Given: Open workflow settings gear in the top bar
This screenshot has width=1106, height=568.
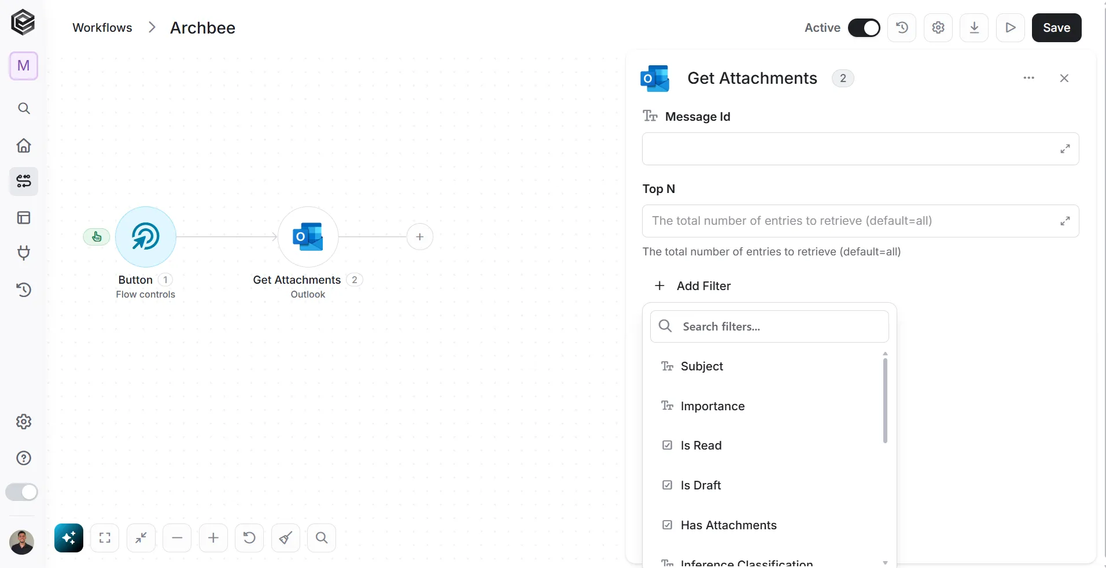Looking at the screenshot, I should [x=938, y=28].
